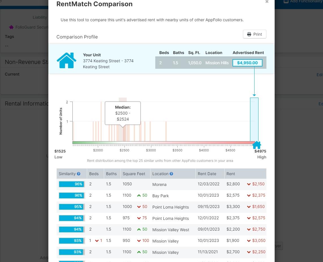
Task: Click the tall blue bar for your unit in chart
Action: (x=254, y=120)
